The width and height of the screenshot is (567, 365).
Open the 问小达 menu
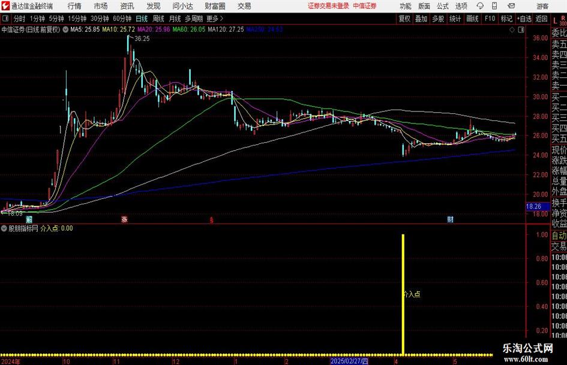pyautogui.click(x=182, y=6)
